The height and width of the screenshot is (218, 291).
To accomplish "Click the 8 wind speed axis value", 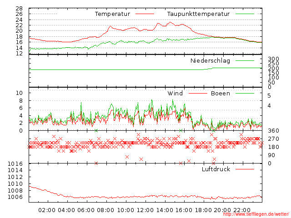I will coord(21,101).
